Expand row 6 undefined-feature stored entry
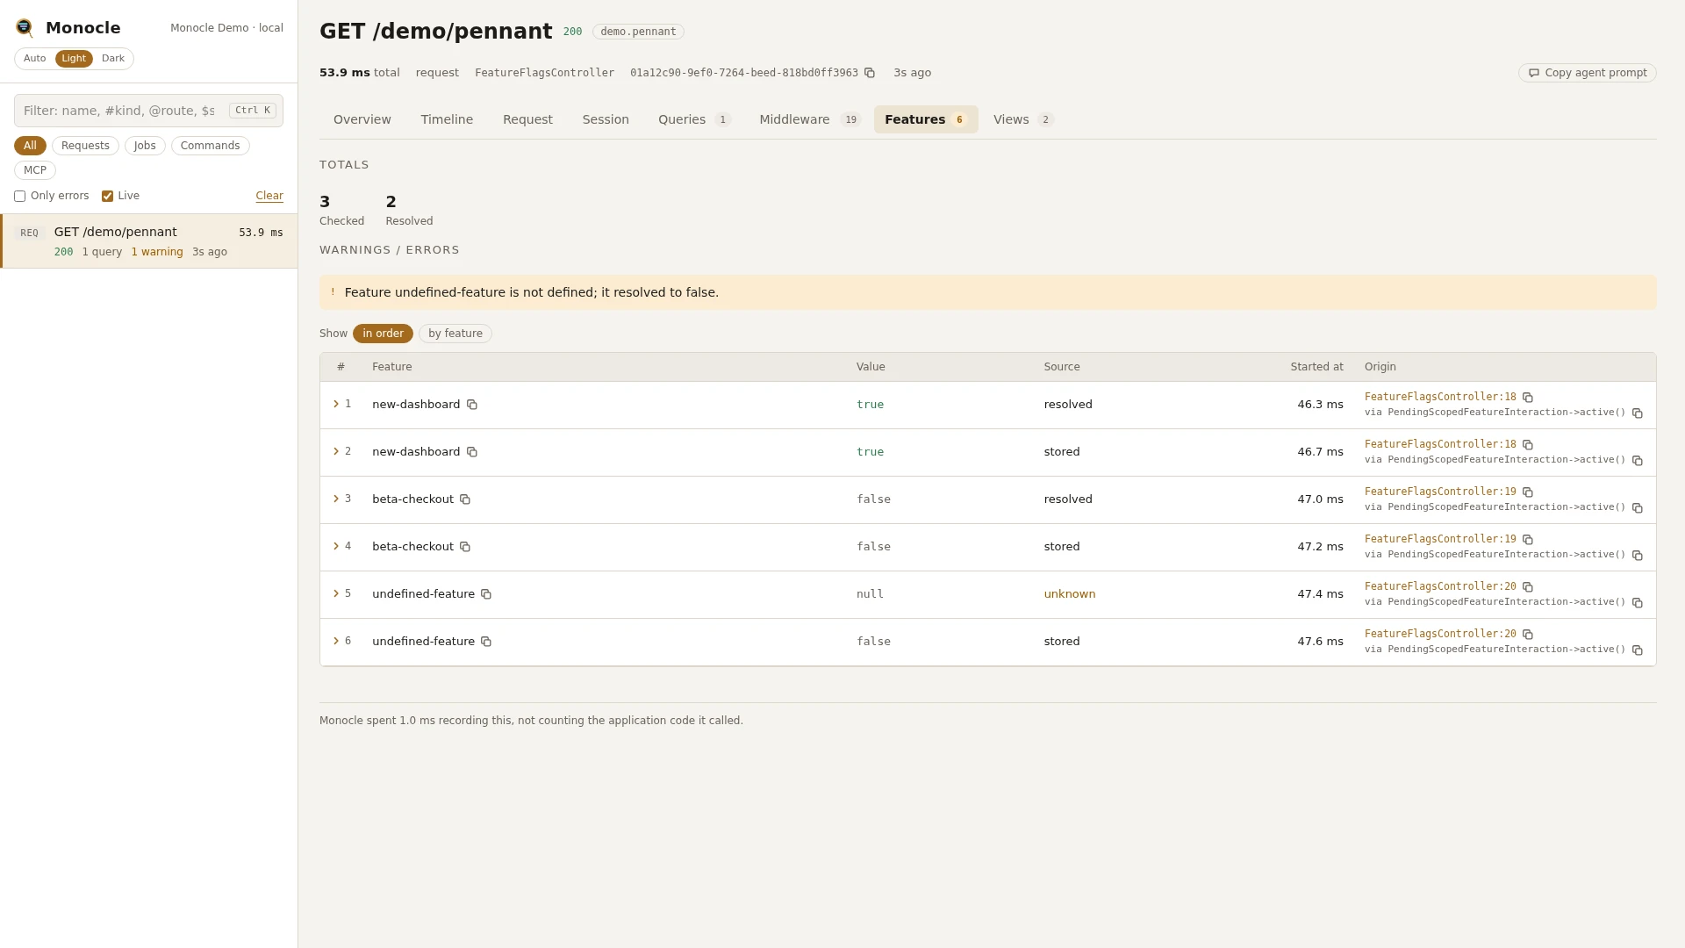Viewport: 1685px width, 948px height. pyautogui.click(x=336, y=641)
